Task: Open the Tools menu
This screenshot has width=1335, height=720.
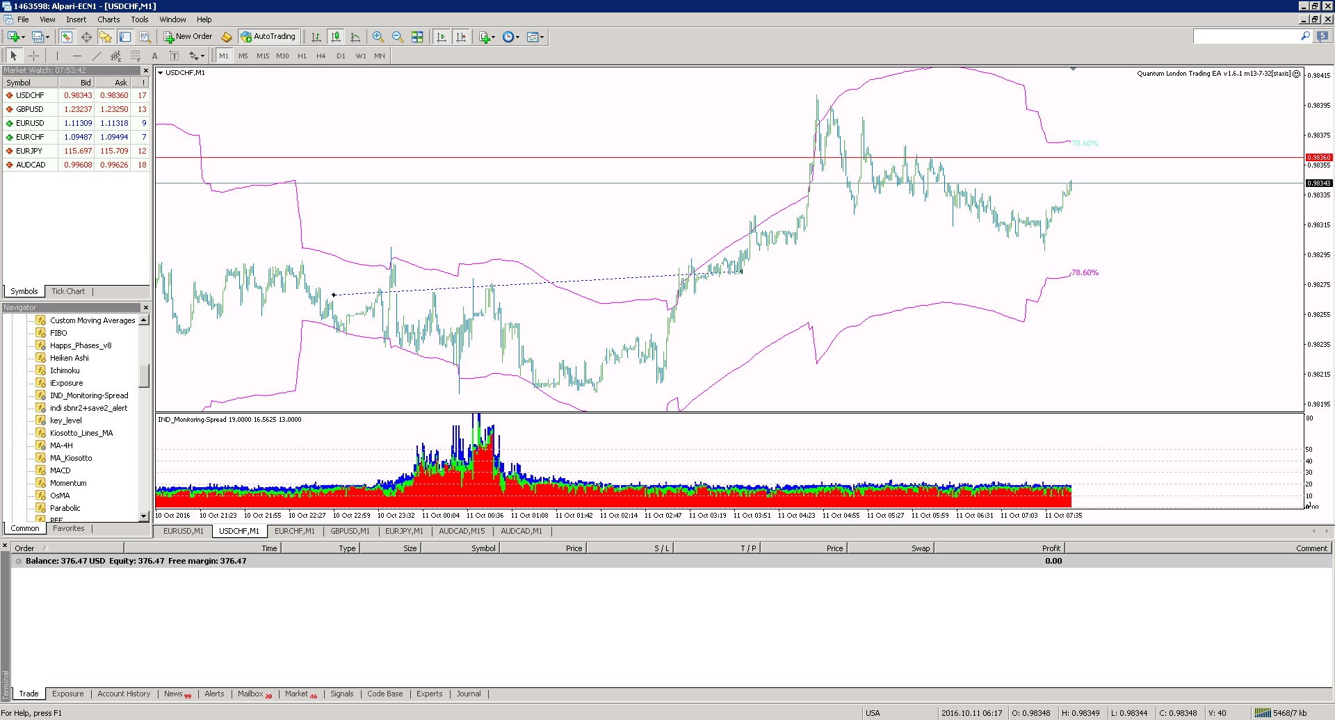Action: 140,19
